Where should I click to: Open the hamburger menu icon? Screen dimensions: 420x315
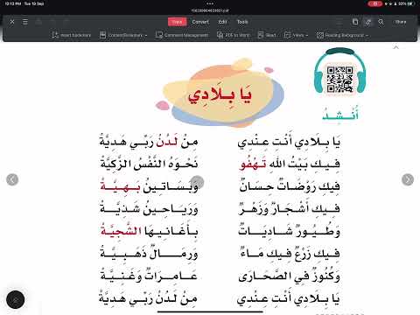coord(25,22)
